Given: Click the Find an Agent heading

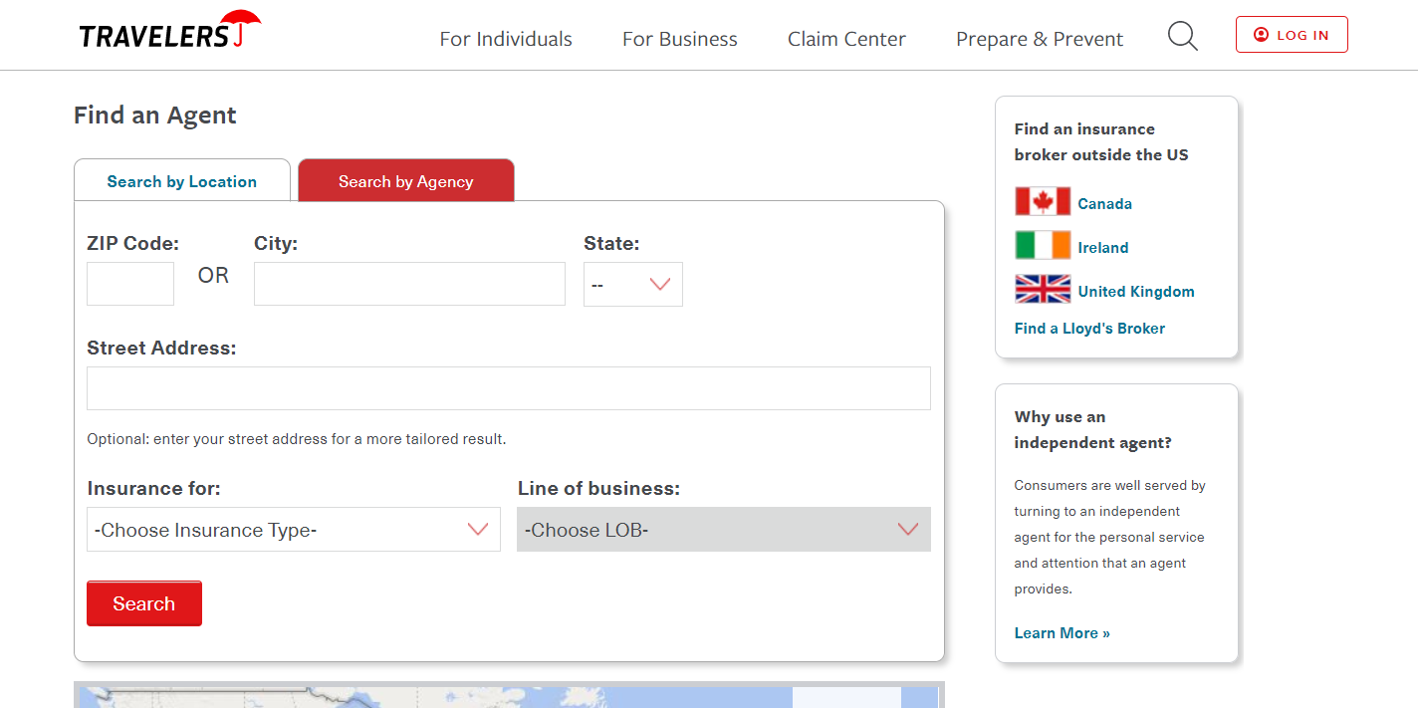Looking at the screenshot, I should tap(155, 115).
